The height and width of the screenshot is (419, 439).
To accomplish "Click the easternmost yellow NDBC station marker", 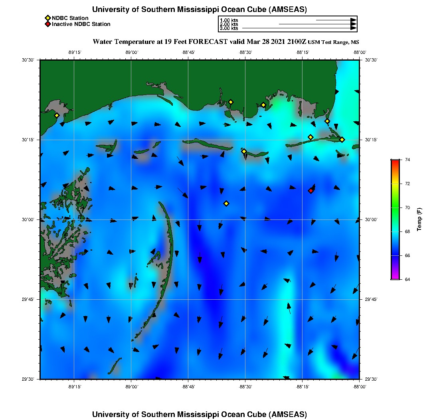I will pyautogui.click(x=342, y=139).
